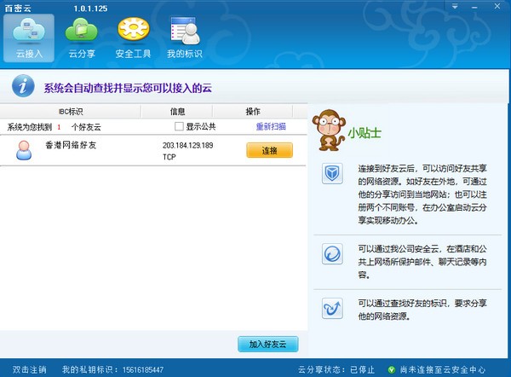The height and width of the screenshot is (377, 511).
Task: Click the security cloud swirl tip icon
Action: pos(332,253)
